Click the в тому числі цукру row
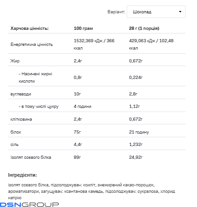 [x=96, y=106]
